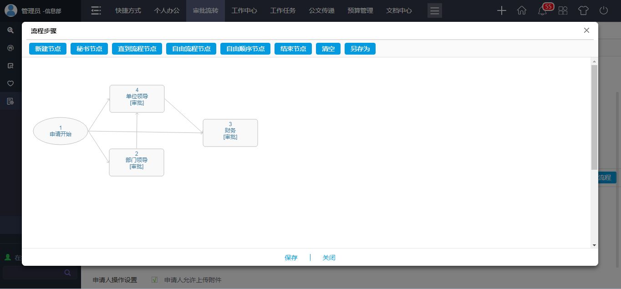Open the apps grid icon
The image size is (621, 289).
[x=563, y=11]
